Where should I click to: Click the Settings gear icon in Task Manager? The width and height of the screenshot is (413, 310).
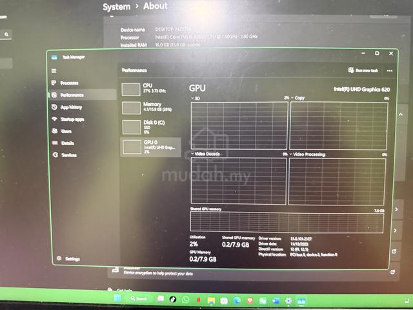point(59,258)
